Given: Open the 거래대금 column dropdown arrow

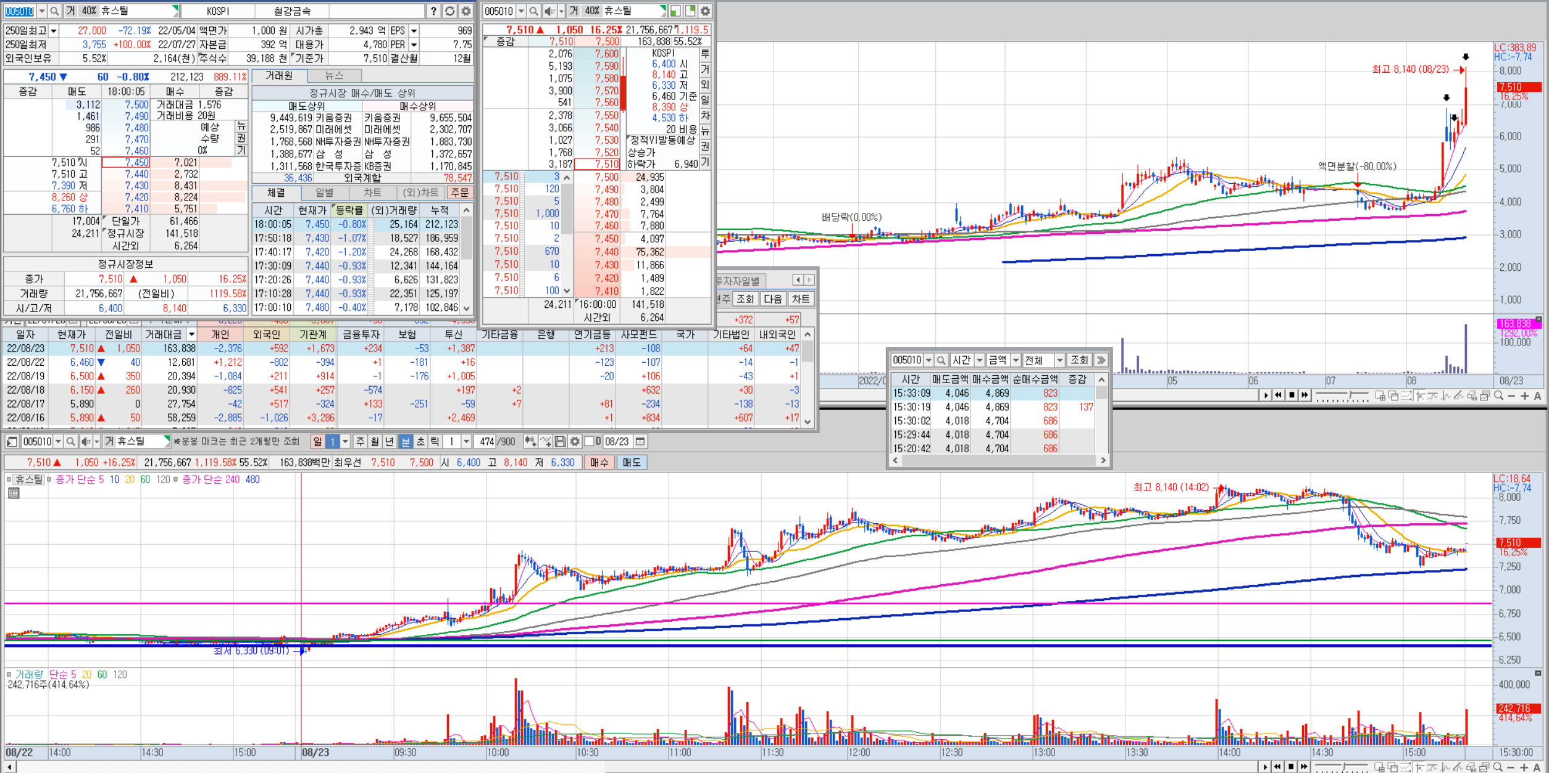Looking at the screenshot, I should [x=191, y=334].
